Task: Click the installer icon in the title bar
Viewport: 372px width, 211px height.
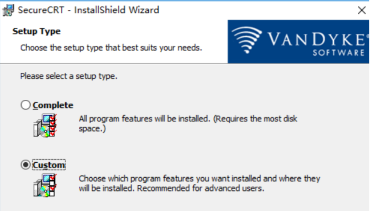Action: pyautogui.click(x=7, y=9)
